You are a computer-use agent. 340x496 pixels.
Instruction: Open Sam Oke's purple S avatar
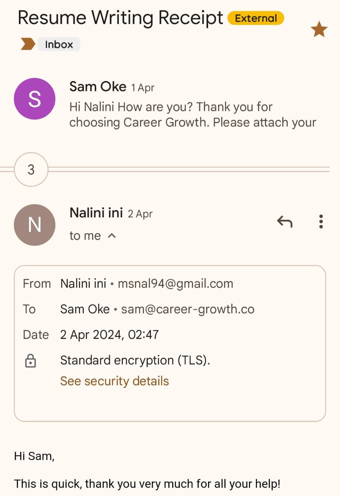pos(34,99)
